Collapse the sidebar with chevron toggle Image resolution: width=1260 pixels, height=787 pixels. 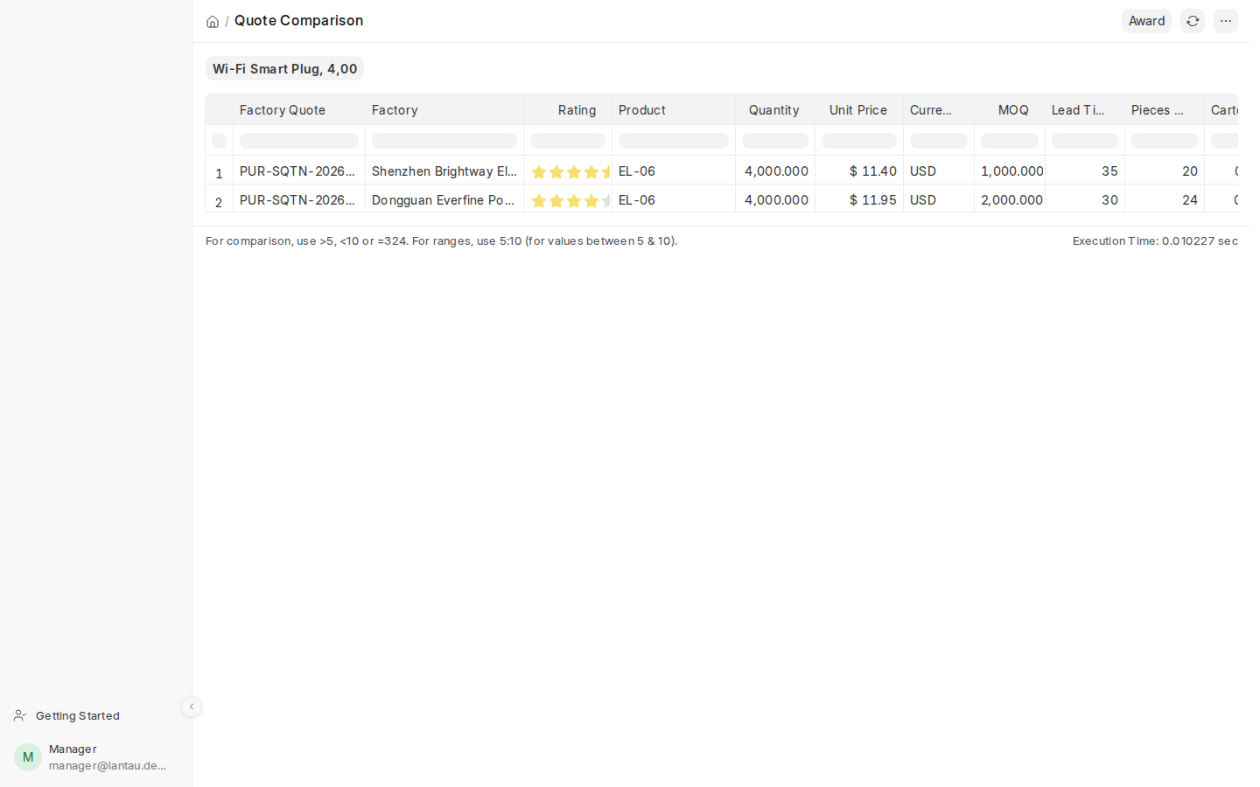point(192,707)
